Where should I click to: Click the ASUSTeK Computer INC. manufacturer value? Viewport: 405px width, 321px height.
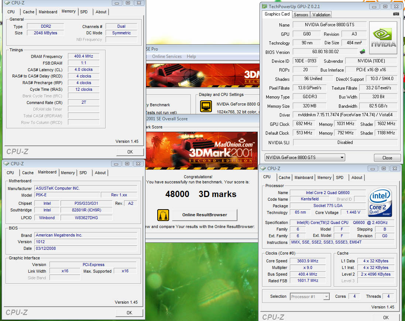tap(86, 189)
